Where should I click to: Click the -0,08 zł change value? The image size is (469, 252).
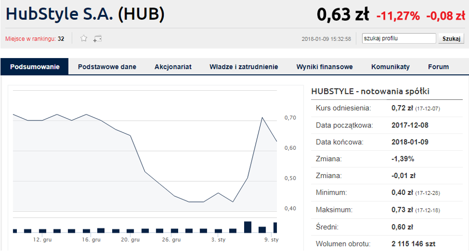(446, 15)
